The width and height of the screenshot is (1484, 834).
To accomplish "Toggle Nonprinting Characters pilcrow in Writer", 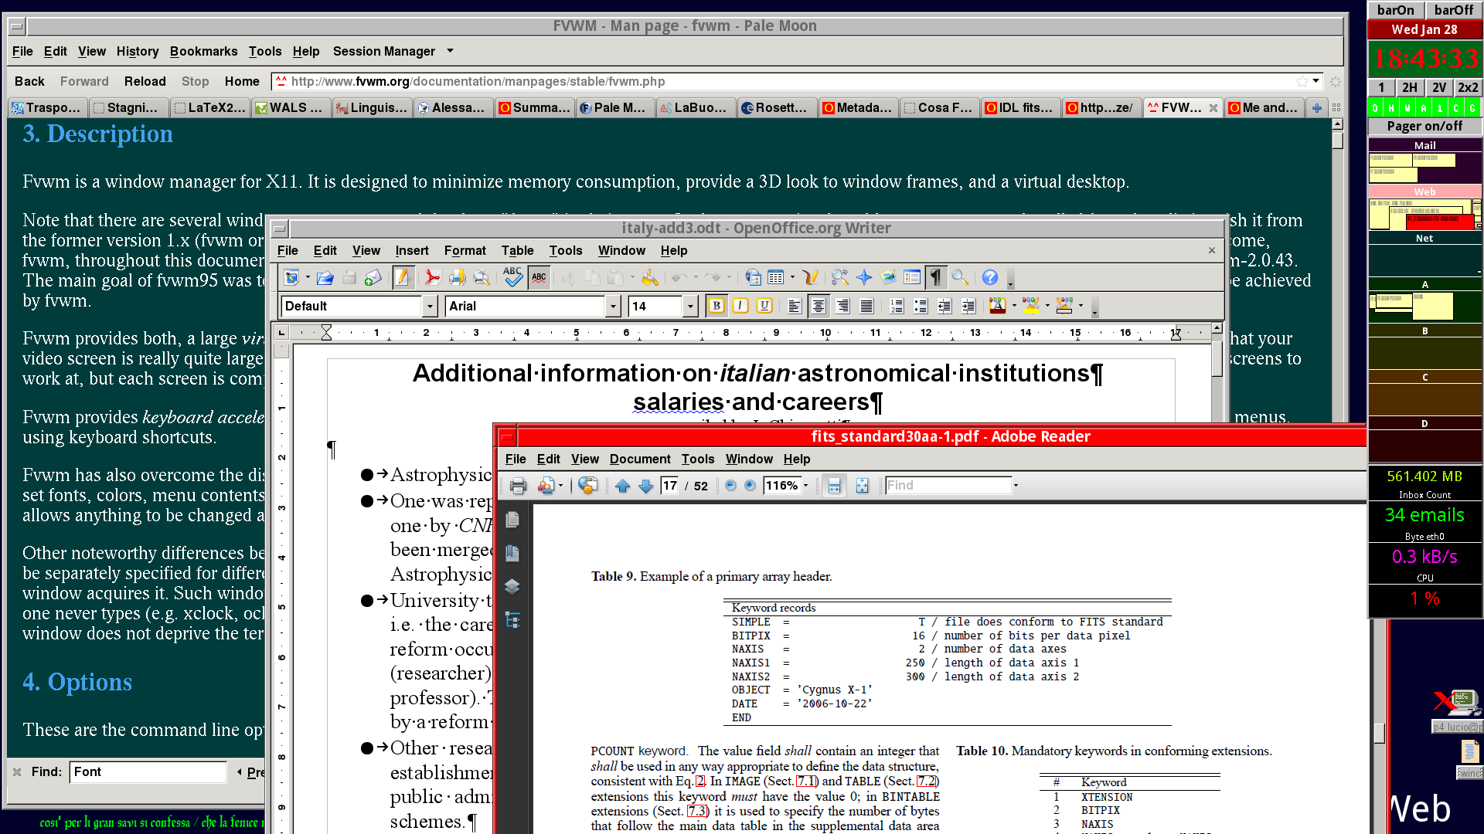I will 936,278.
